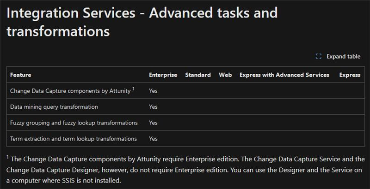Screen dimensions: 370x189
Task: Click the Expand table icon
Action: point(318,56)
